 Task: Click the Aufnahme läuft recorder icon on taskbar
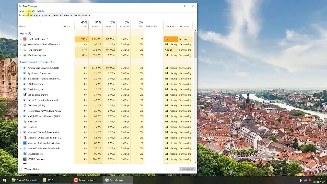76,180
